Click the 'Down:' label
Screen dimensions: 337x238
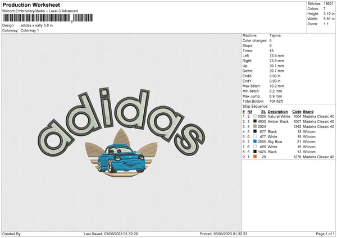click(247, 71)
